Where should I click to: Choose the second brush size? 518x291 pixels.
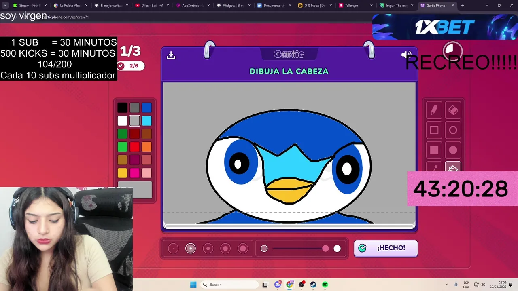pos(191,249)
